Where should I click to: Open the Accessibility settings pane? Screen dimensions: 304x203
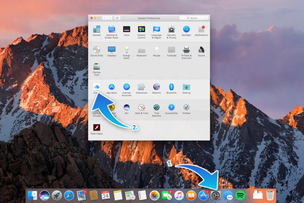(171, 108)
